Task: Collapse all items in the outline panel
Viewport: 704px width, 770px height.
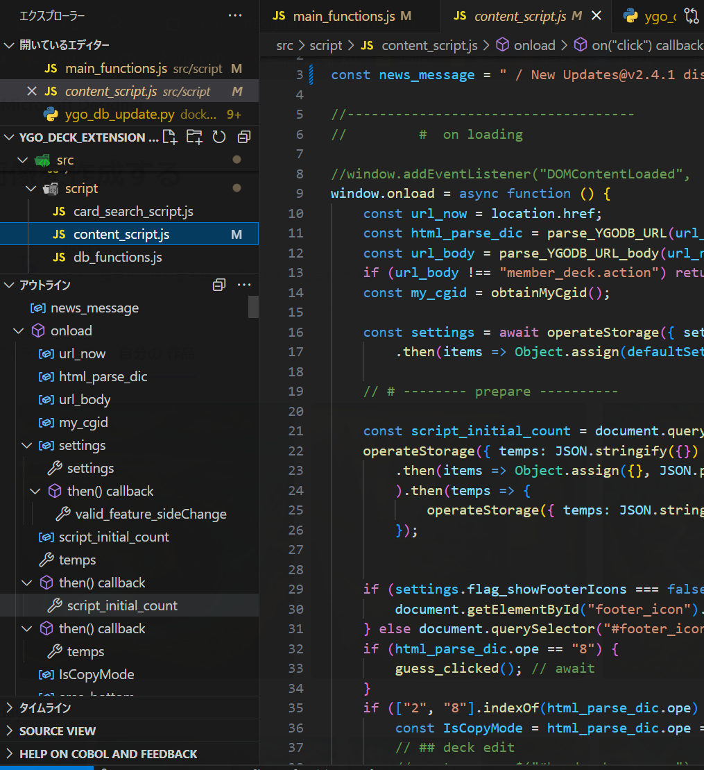Action: [219, 285]
